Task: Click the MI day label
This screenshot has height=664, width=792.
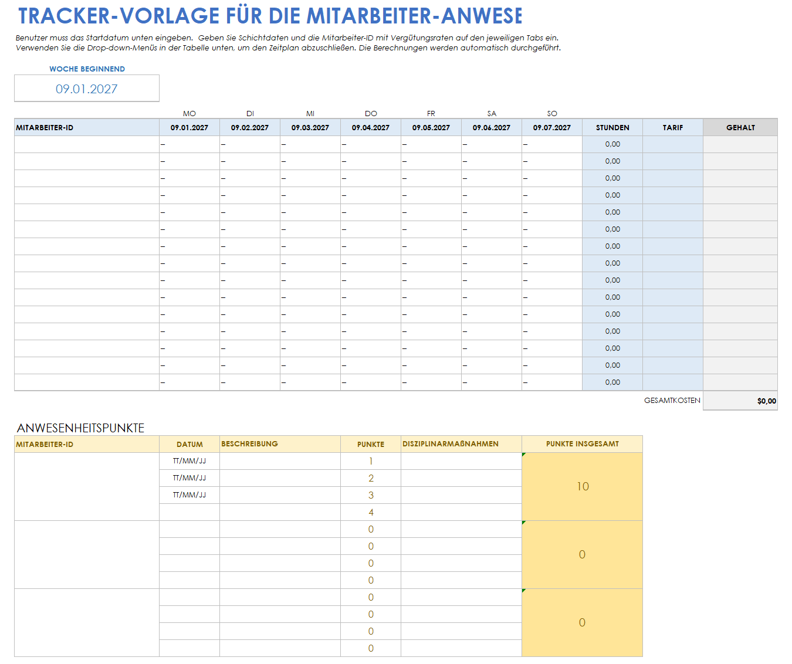Action: pyautogui.click(x=310, y=113)
